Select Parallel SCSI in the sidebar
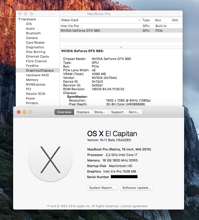The image size is (199, 220). 36,94
